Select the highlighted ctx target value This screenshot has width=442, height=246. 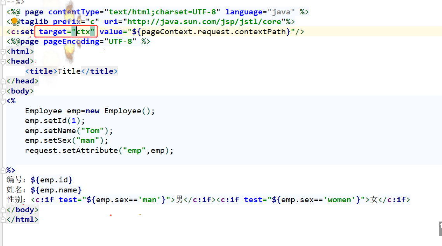(85, 31)
